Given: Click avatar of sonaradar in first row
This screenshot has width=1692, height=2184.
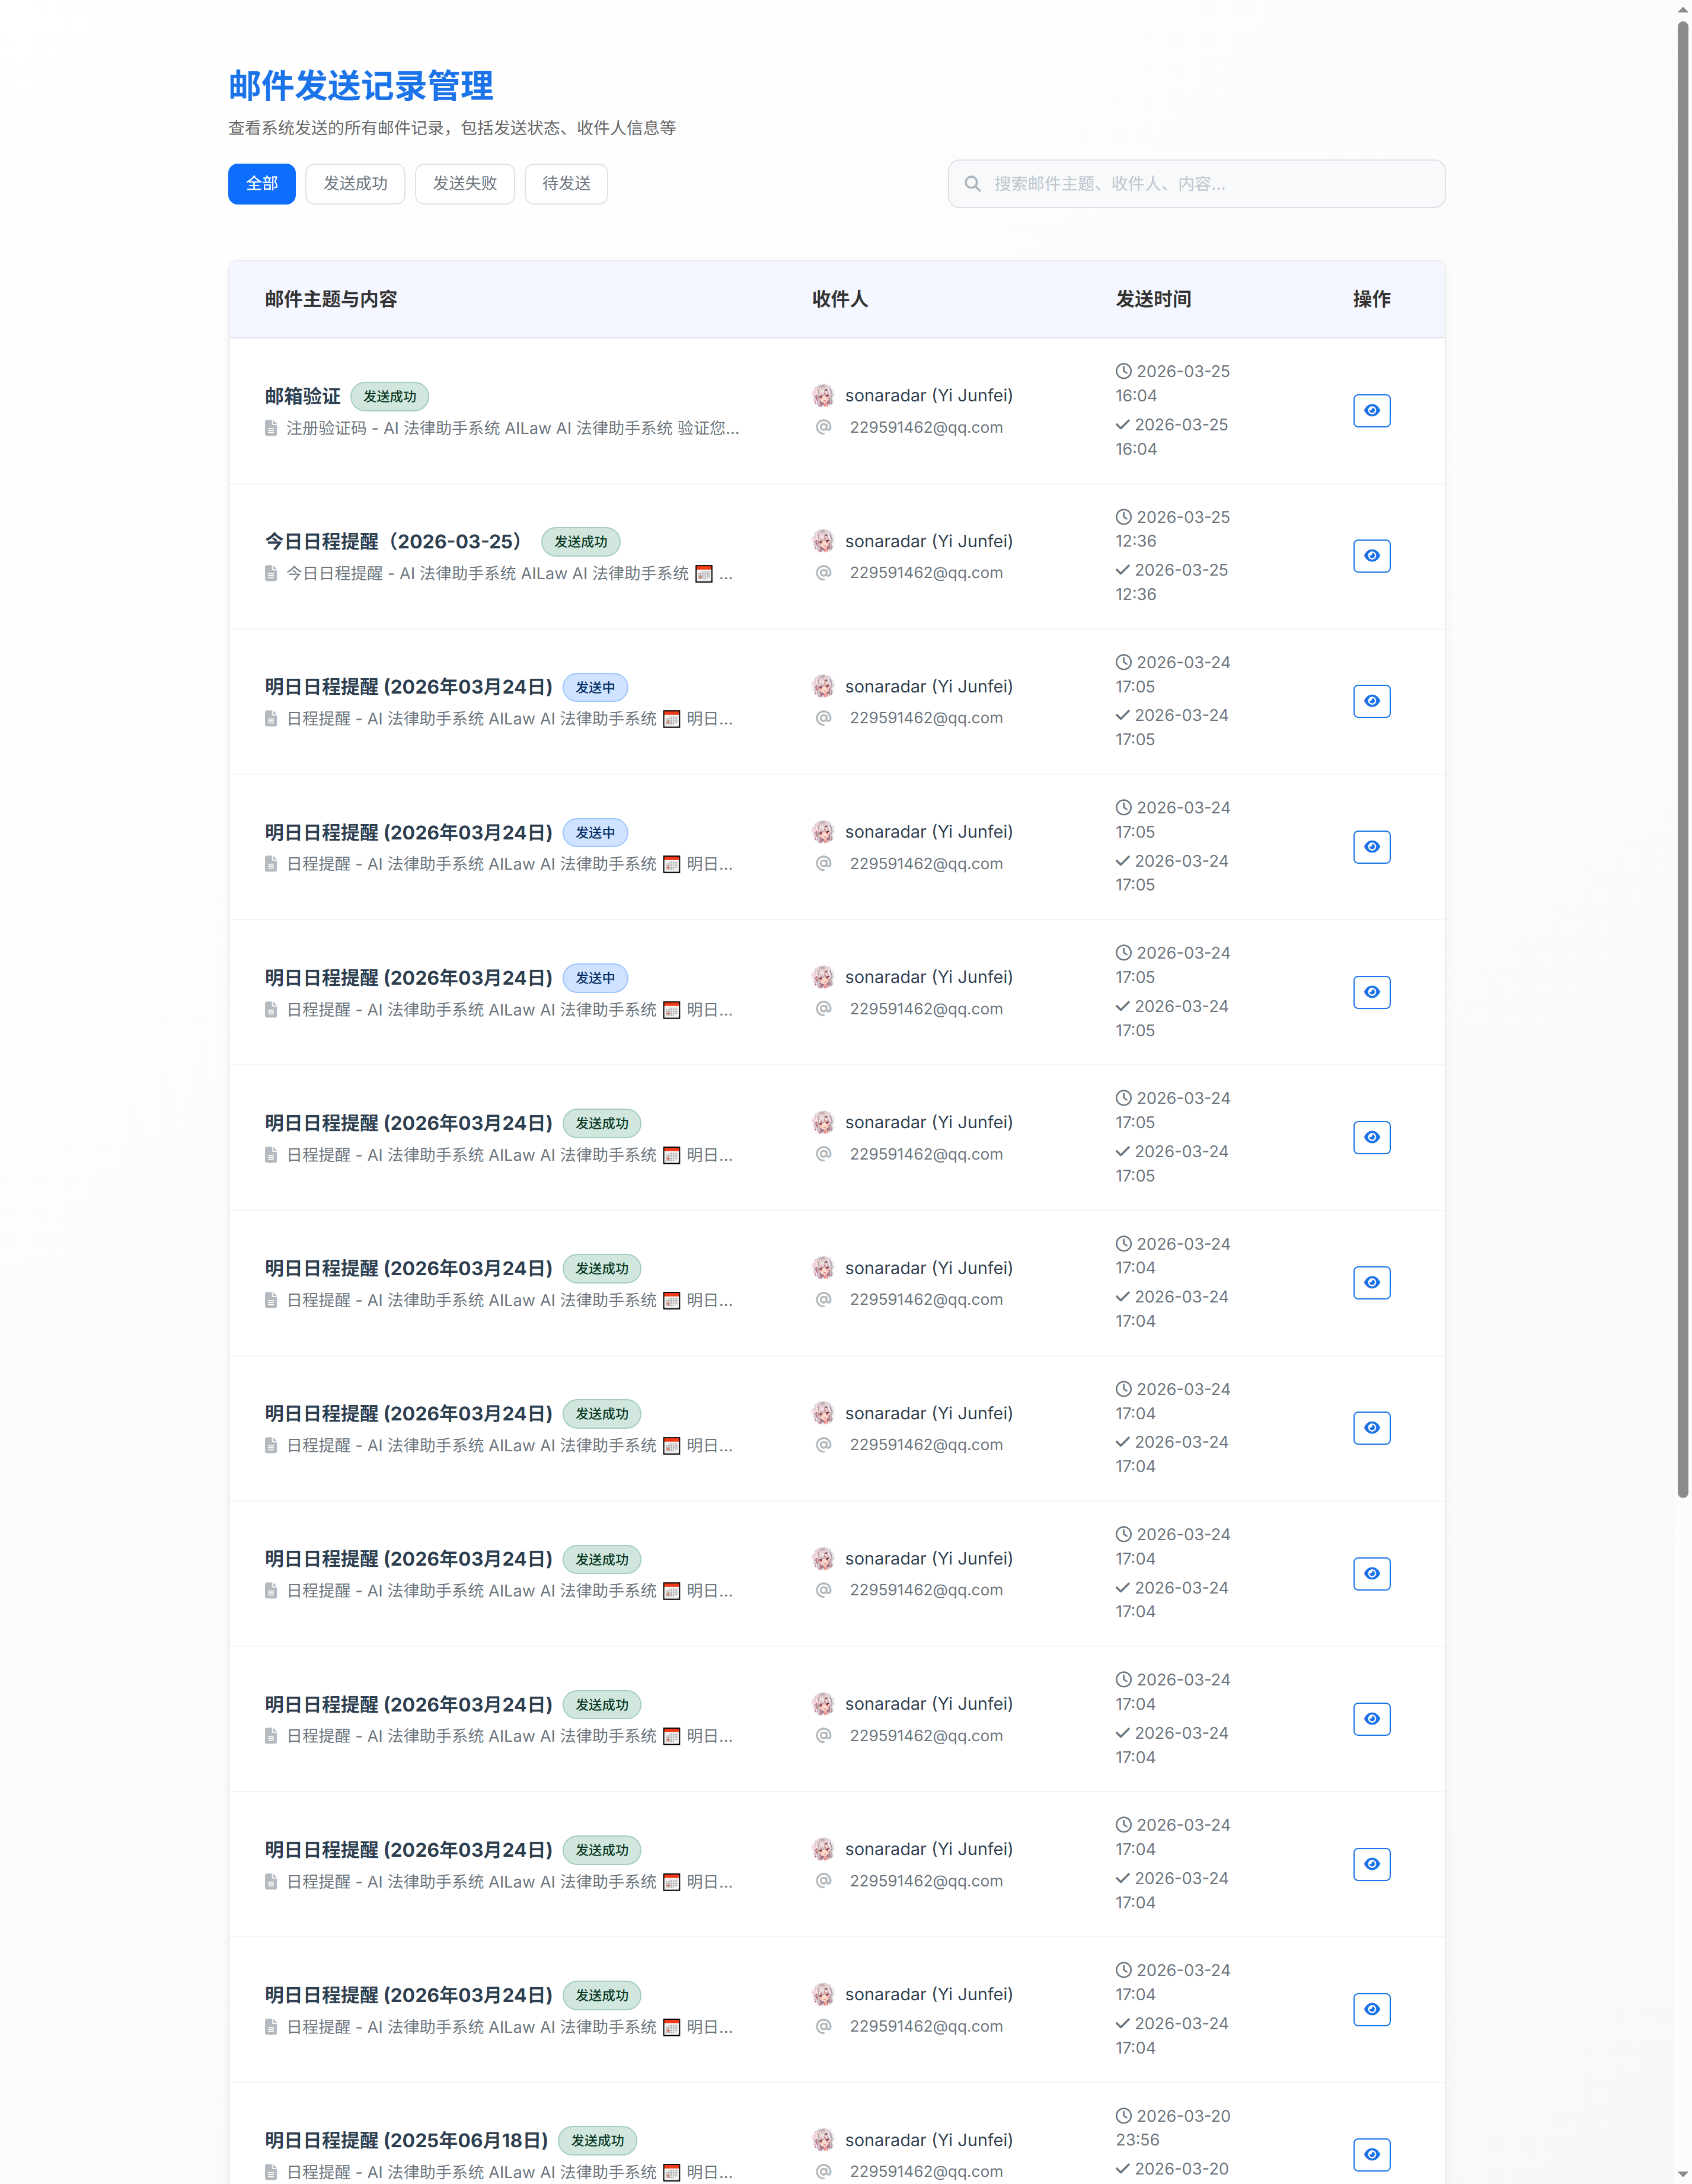Looking at the screenshot, I should 823,396.
